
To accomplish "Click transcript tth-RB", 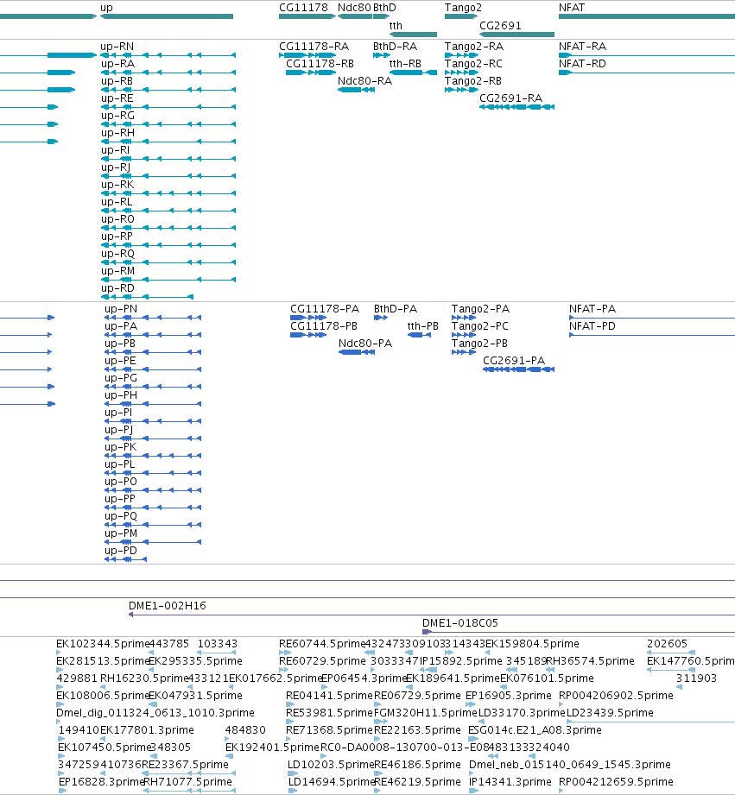I will [405, 64].
